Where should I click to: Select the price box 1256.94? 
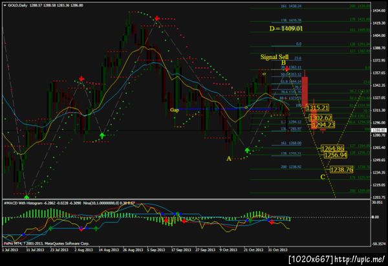point(335,155)
